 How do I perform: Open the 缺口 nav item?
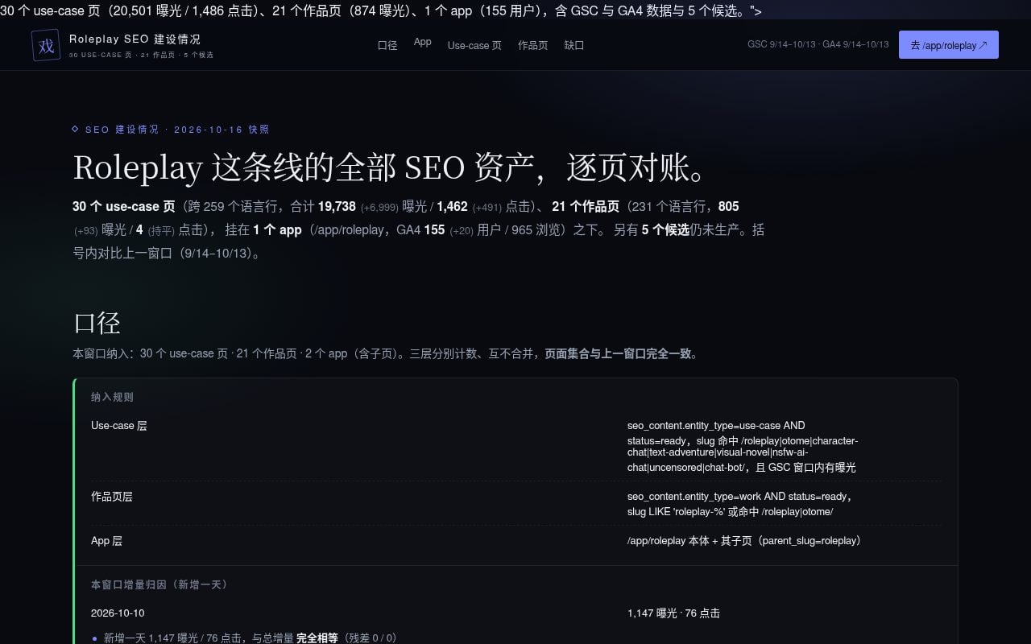pyautogui.click(x=574, y=45)
